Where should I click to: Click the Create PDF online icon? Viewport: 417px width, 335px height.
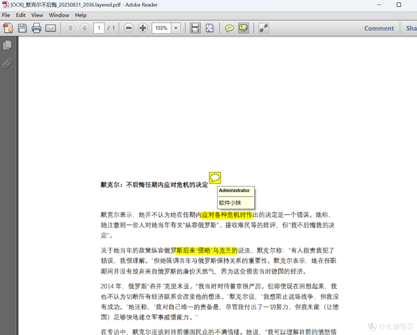[x=8, y=28]
